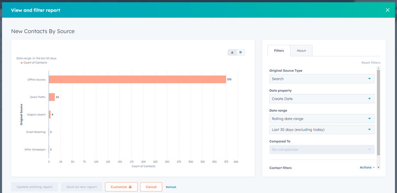Click the 375 value label
This screenshot has height=193, width=397.
point(229,79)
